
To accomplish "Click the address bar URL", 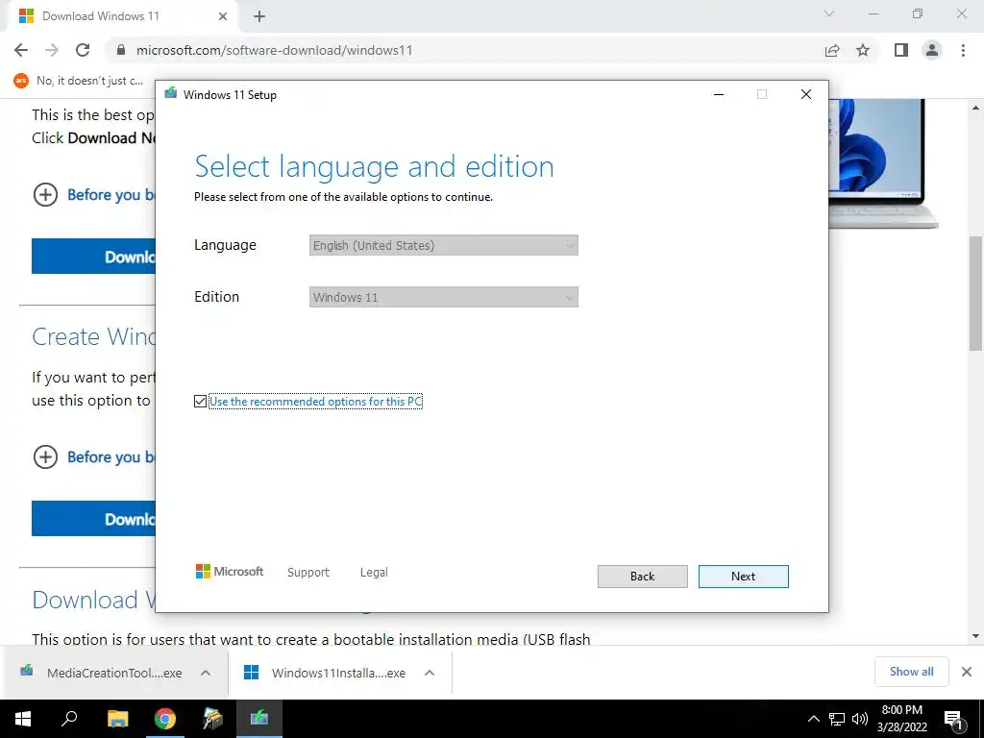I will coord(274,50).
